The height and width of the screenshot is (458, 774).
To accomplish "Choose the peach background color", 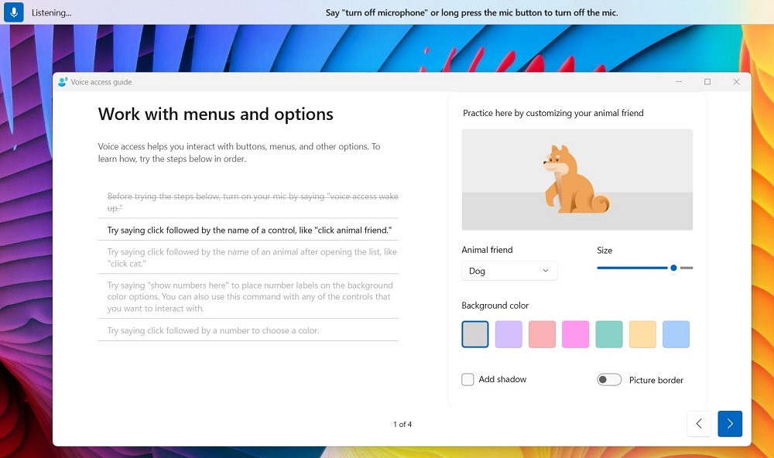I will [x=642, y=333].
